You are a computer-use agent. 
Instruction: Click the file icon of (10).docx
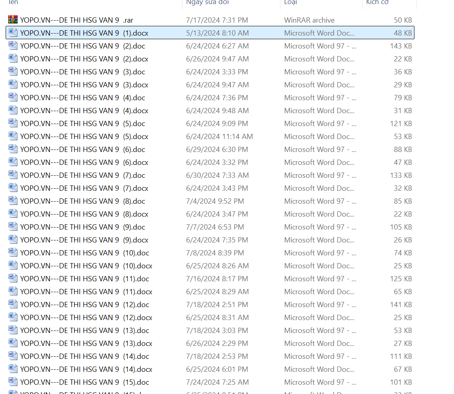(x=13, y=265)
